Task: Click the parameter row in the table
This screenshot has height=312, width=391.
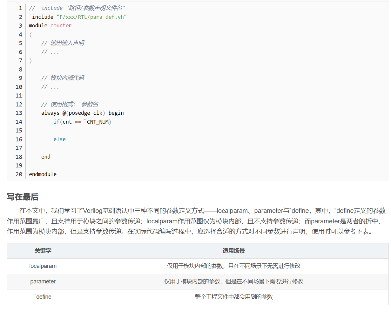Action: pos(43,281)
